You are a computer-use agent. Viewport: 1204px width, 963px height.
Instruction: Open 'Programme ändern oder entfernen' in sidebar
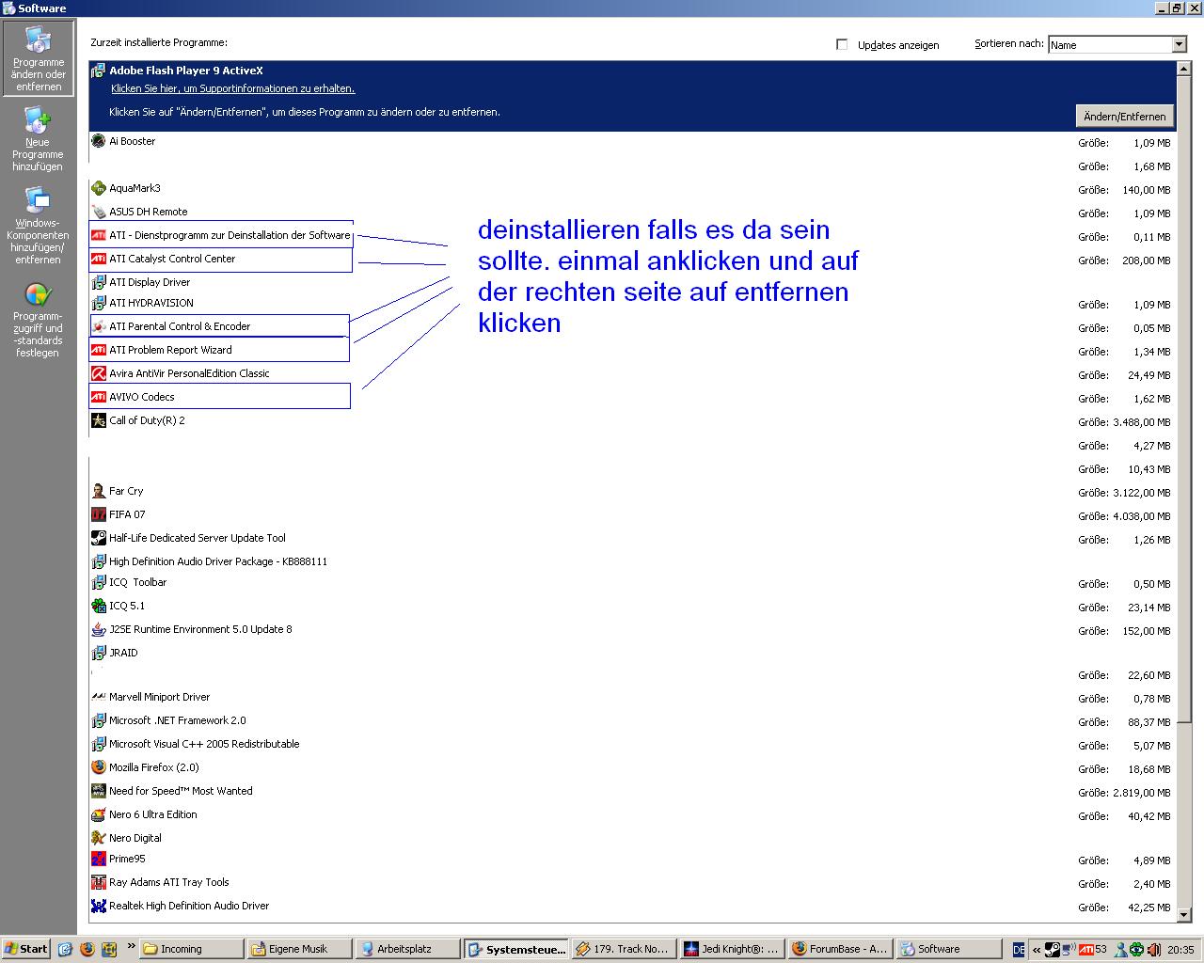click(x=38, y=58)
